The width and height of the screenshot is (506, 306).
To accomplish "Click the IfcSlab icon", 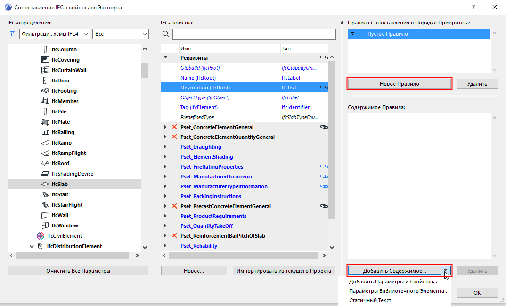I will [45, 184].
